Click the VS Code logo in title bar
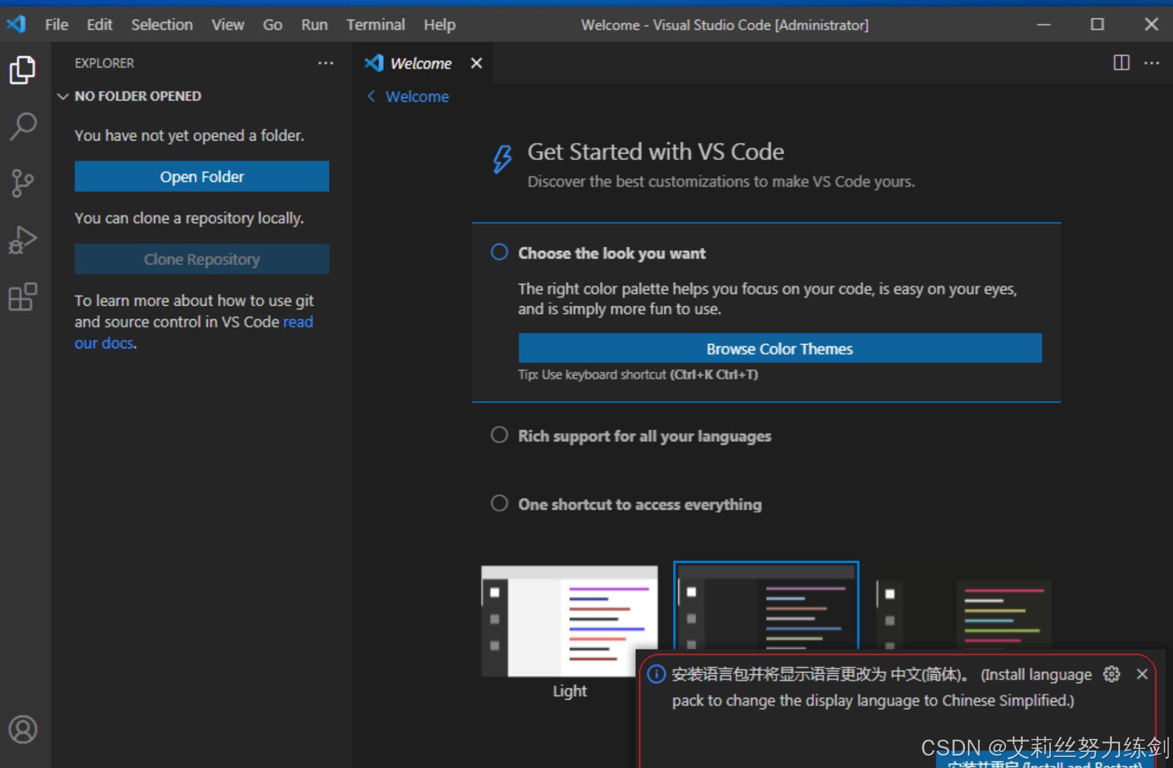1173x768 pixels. pyautogui.click(x=16, y=25)
